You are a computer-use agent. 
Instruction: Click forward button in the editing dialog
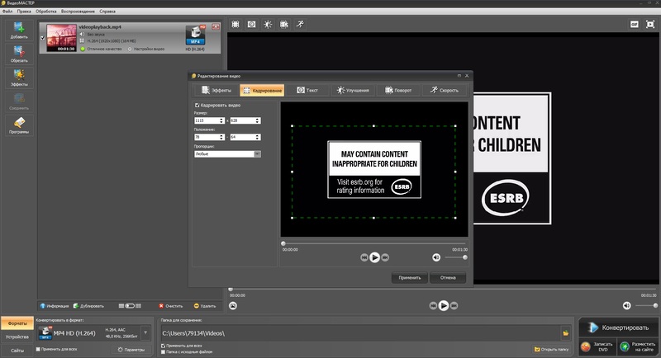pos(385,257)
